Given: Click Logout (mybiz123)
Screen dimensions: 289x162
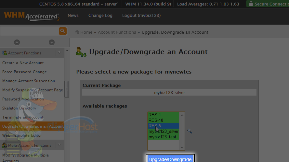Looking at the screenshot, I should coord(141,16).
